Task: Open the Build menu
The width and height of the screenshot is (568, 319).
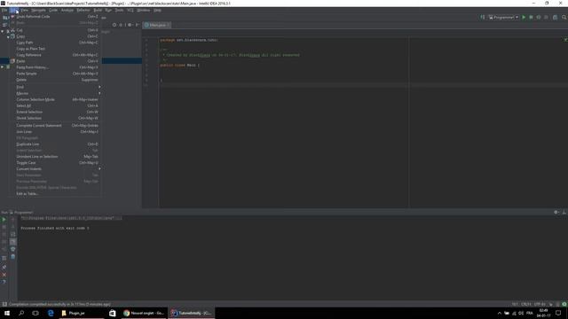Action: 98,10
